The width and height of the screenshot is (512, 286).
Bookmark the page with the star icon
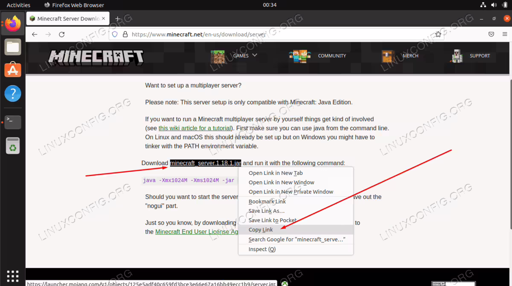pos(438,34)
